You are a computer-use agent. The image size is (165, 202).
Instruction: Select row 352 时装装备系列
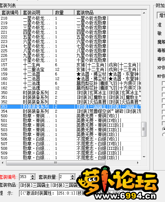point(70,102)
